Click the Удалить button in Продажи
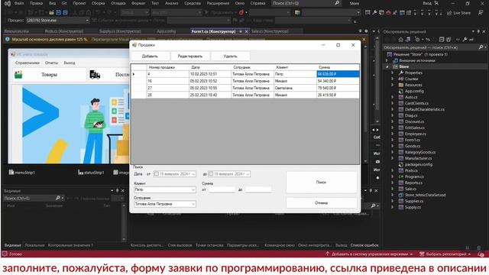The image size is (489, 275). point(231,56)
